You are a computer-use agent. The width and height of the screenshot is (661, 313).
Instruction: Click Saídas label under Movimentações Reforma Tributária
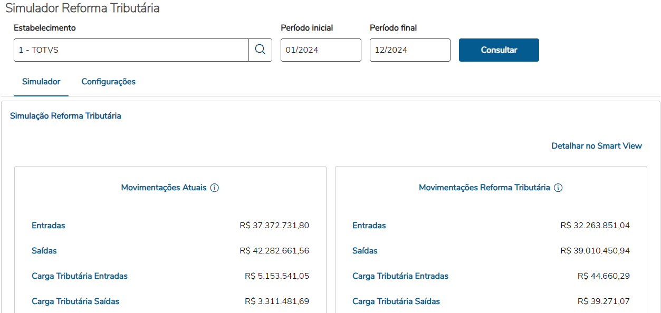[365, 251]
